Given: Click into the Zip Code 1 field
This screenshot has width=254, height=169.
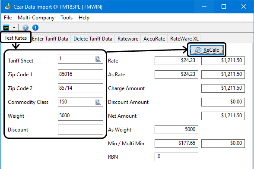Looking at the screenshot, I should 80,75.
